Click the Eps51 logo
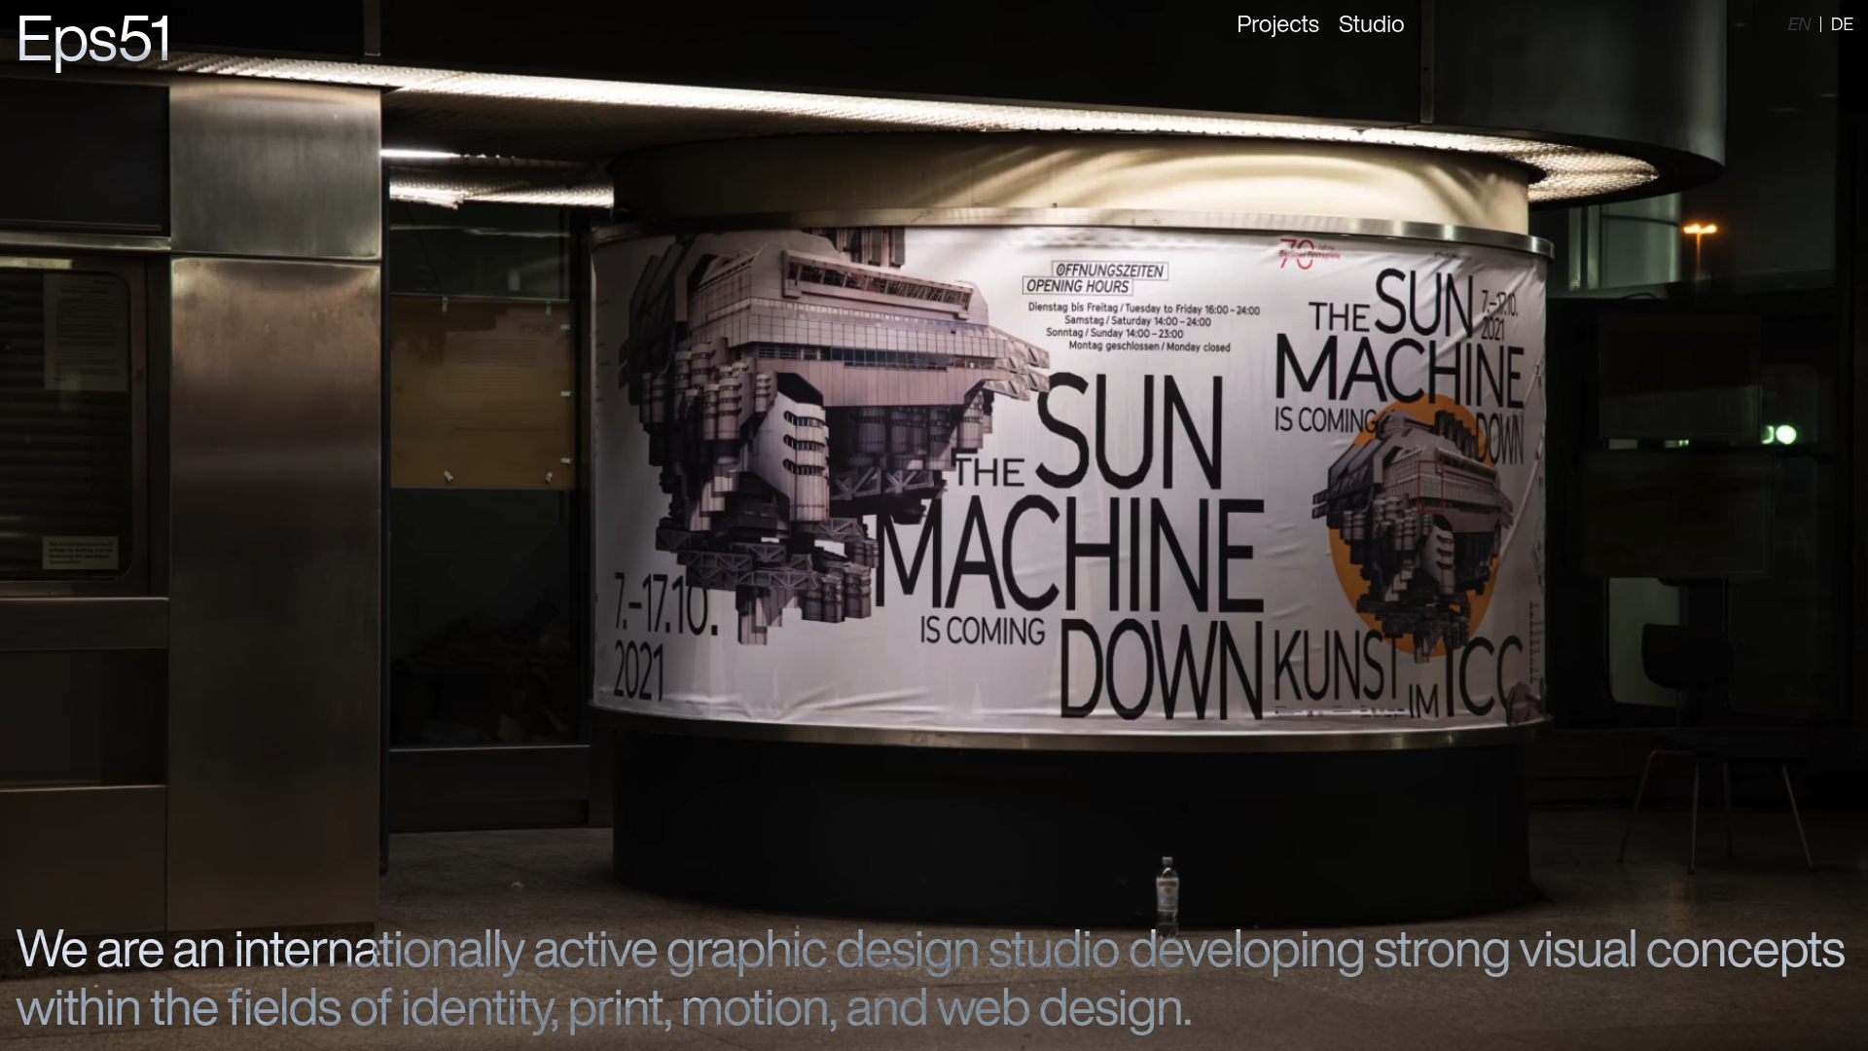1868x1051 pixels. [x=93, y=41]
